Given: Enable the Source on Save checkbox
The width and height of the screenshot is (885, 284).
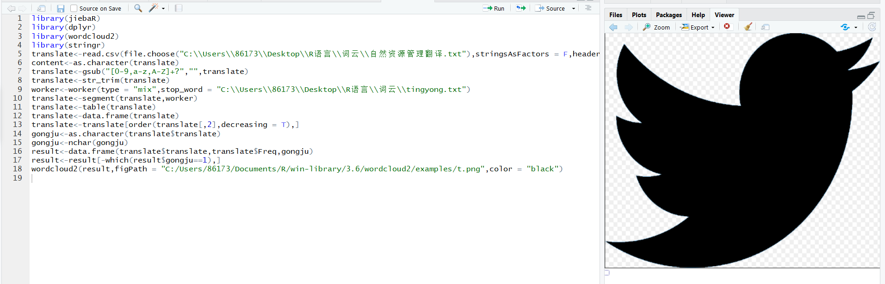Looking at the screenshot, I should pos(74,8).
